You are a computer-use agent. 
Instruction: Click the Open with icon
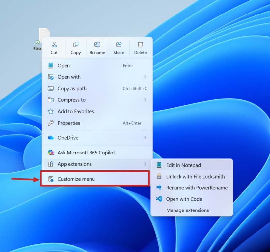coord(51,77)
